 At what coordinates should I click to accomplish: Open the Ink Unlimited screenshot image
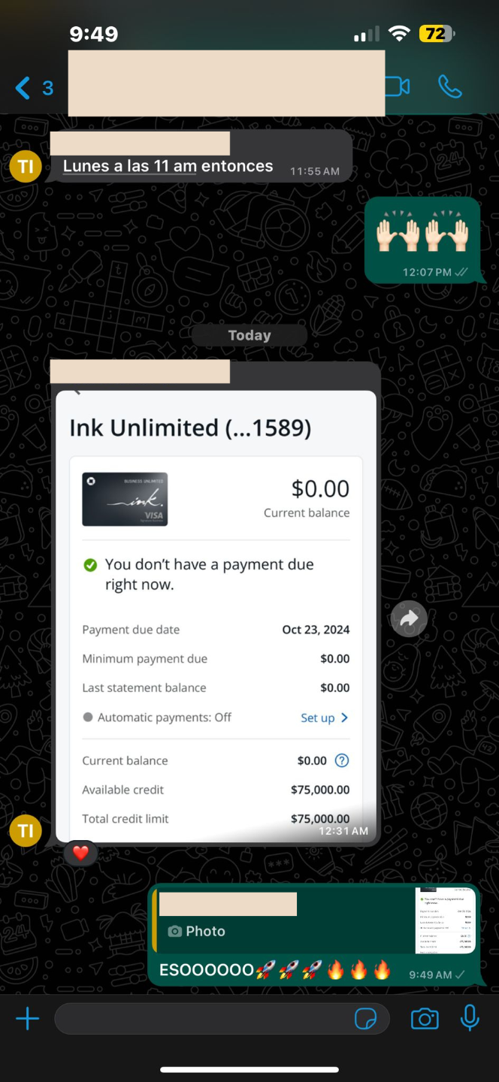(216, 616)
